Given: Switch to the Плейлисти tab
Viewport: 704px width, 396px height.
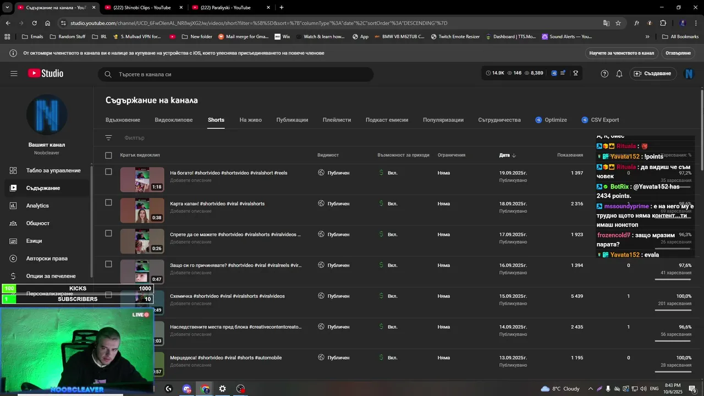Looking at the screenshot, I should click(x=337, y=120).
